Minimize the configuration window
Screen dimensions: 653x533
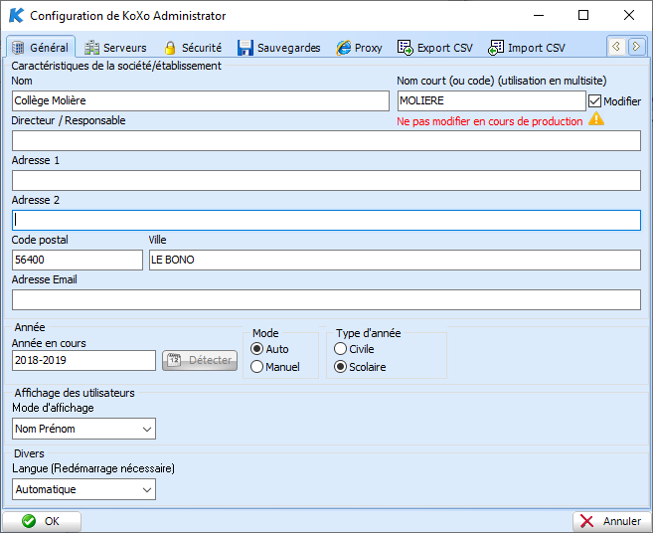[x=539, y=16]
